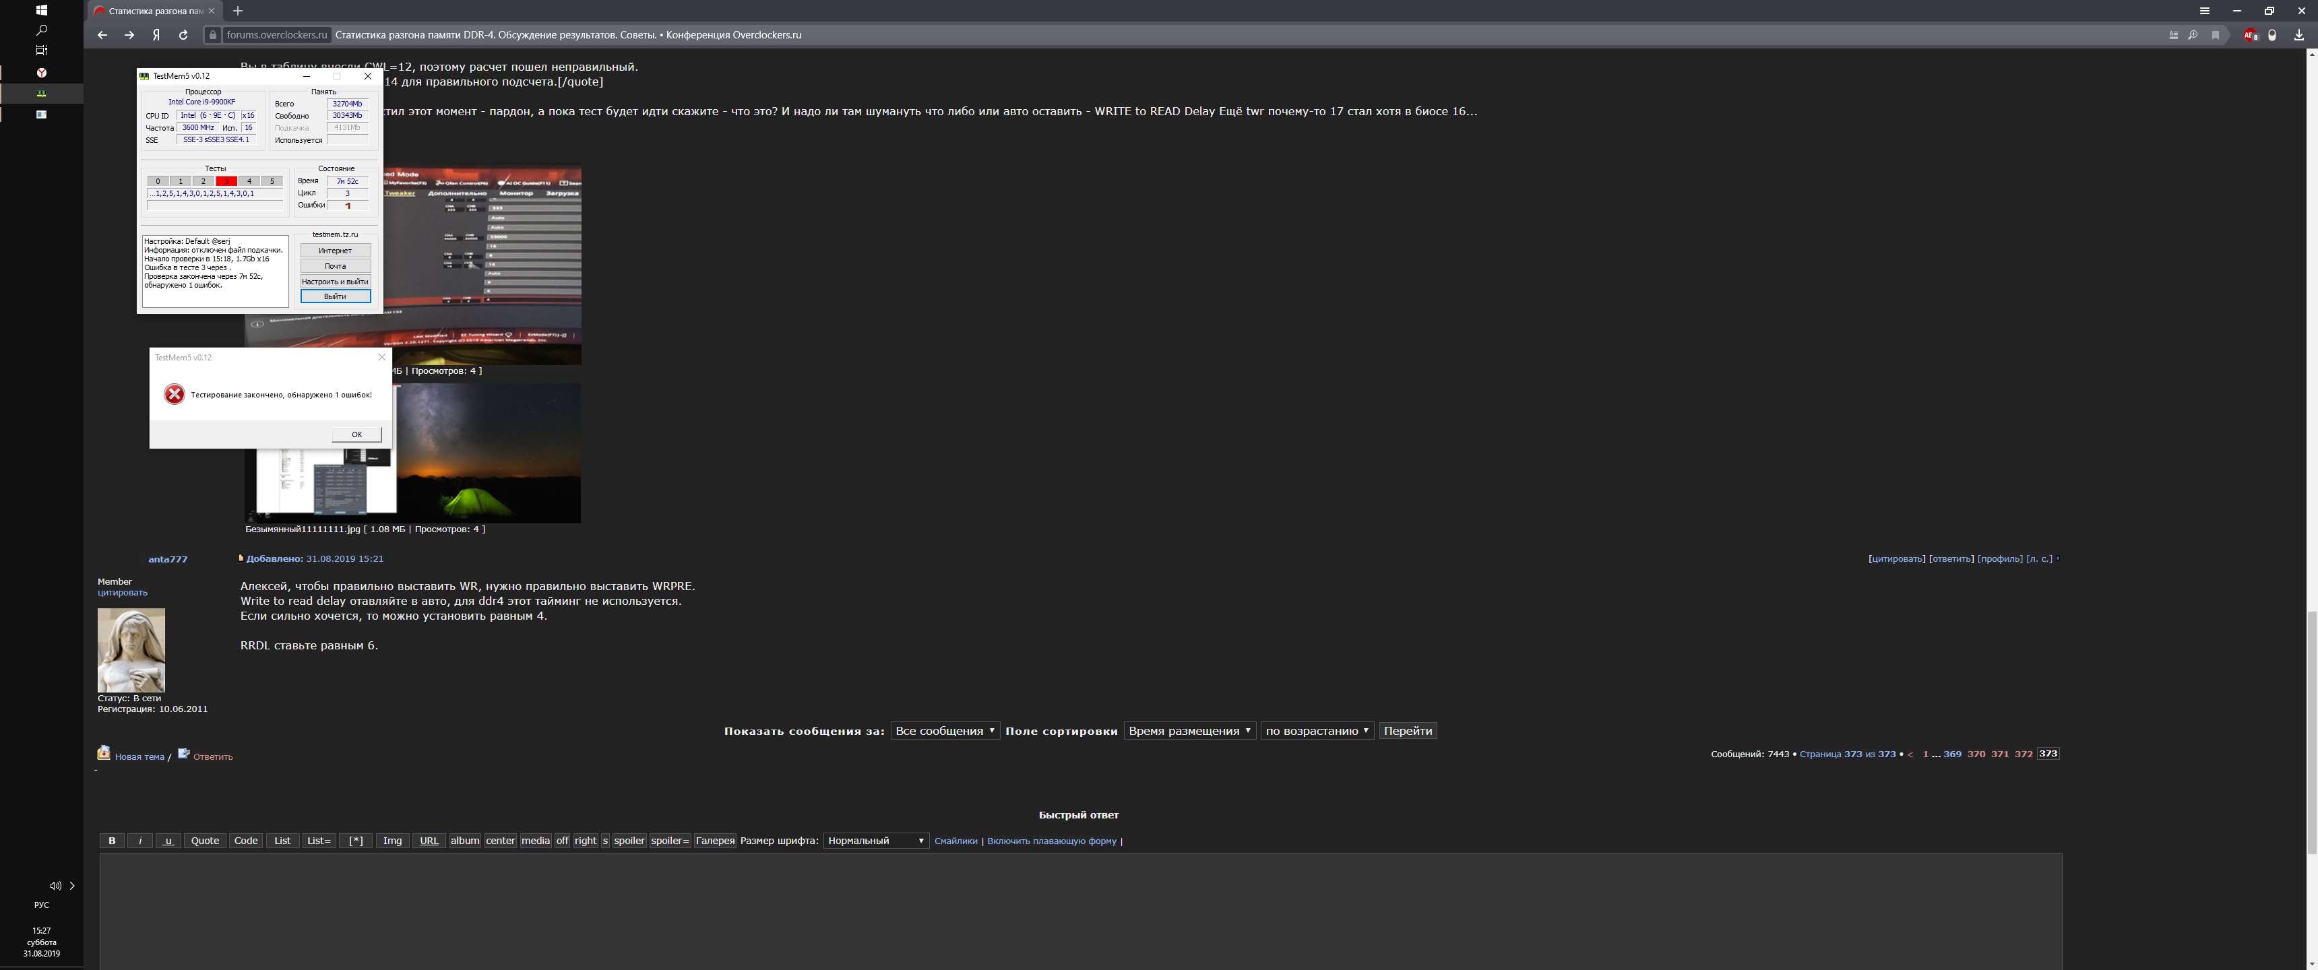This screenshot has width=2318, height=970.
Task: Toggle bold formatting B button
Action: point(112,841)
